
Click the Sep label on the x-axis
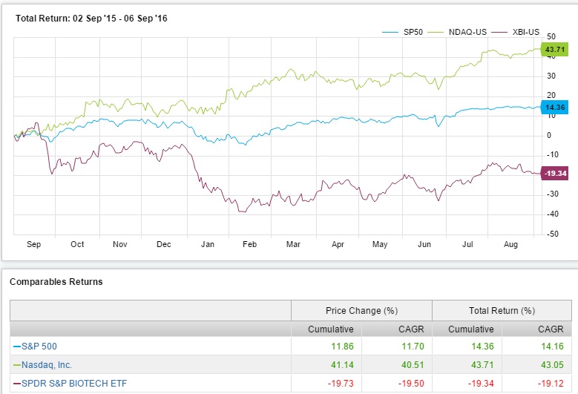tap(35, 243)
